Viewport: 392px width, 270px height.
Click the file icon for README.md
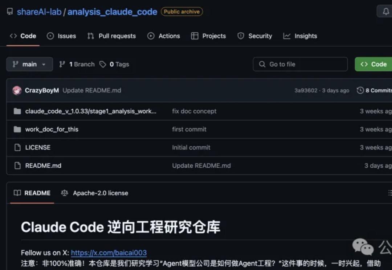[17, 165]
